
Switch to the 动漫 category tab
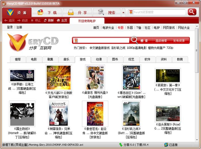point(99,59)
